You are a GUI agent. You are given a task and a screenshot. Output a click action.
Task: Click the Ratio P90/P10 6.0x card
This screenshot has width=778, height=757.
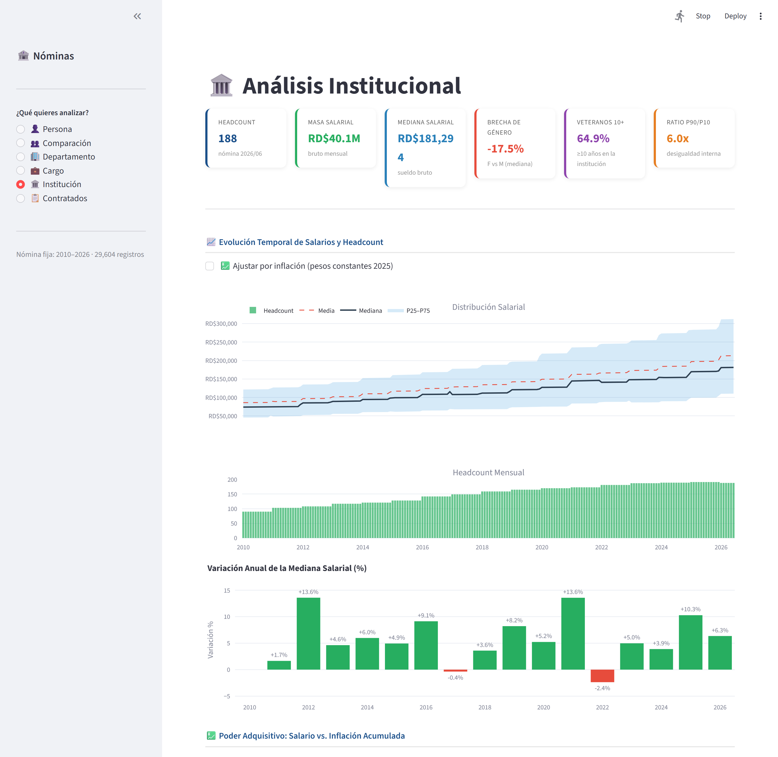click(x=694, y=138)
